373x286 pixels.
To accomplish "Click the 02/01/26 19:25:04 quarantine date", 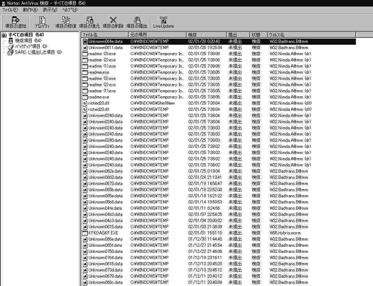I will [x=205, y=48].
